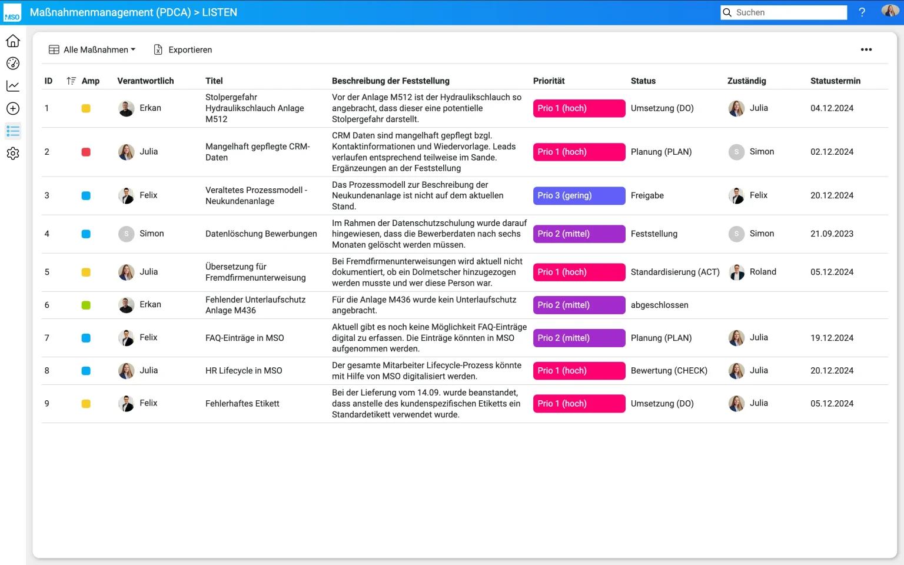Screen dimensions: 904x565
Task: Click the red Amp indicator in row 2
Action: click(86, 152)
